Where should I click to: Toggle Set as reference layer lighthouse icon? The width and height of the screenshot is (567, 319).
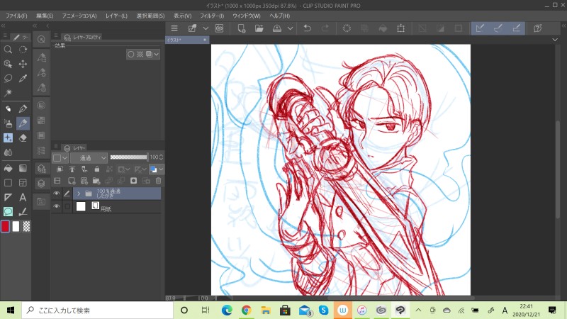[72, 169]
